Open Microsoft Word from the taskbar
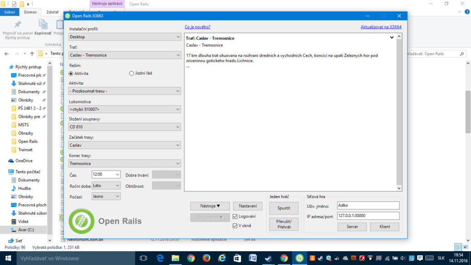This screenshot has height=265, width=471. (x=253, y=258)
